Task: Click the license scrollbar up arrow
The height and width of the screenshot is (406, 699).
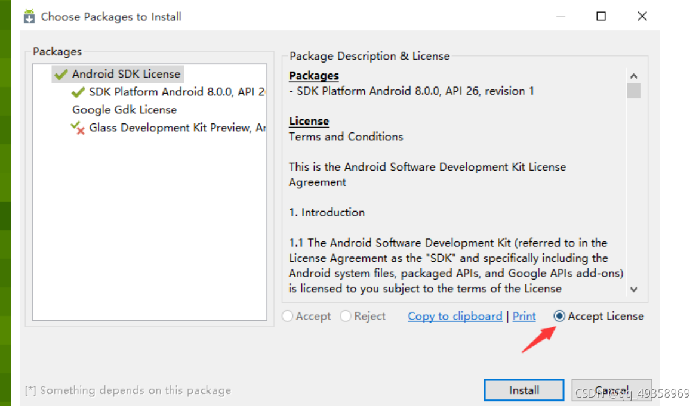Action: (x=634, y=76)
